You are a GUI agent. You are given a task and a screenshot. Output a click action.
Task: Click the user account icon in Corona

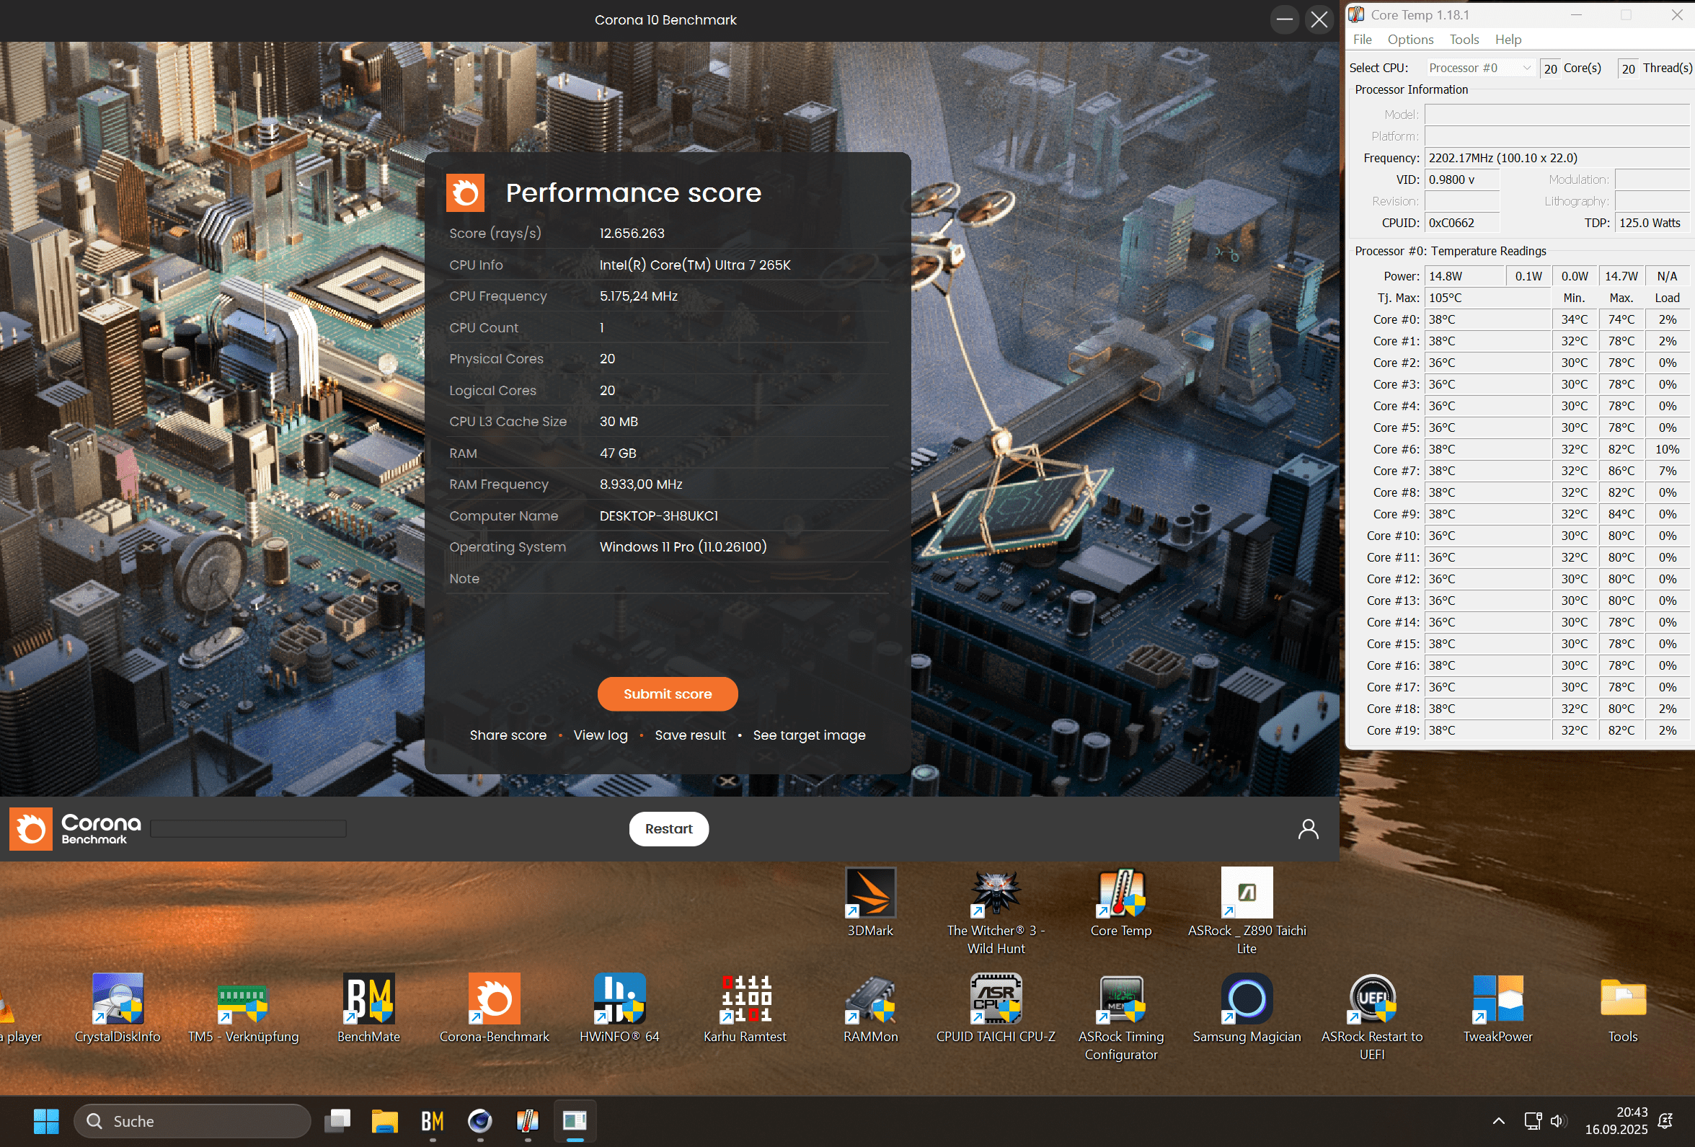(1308, 829)
